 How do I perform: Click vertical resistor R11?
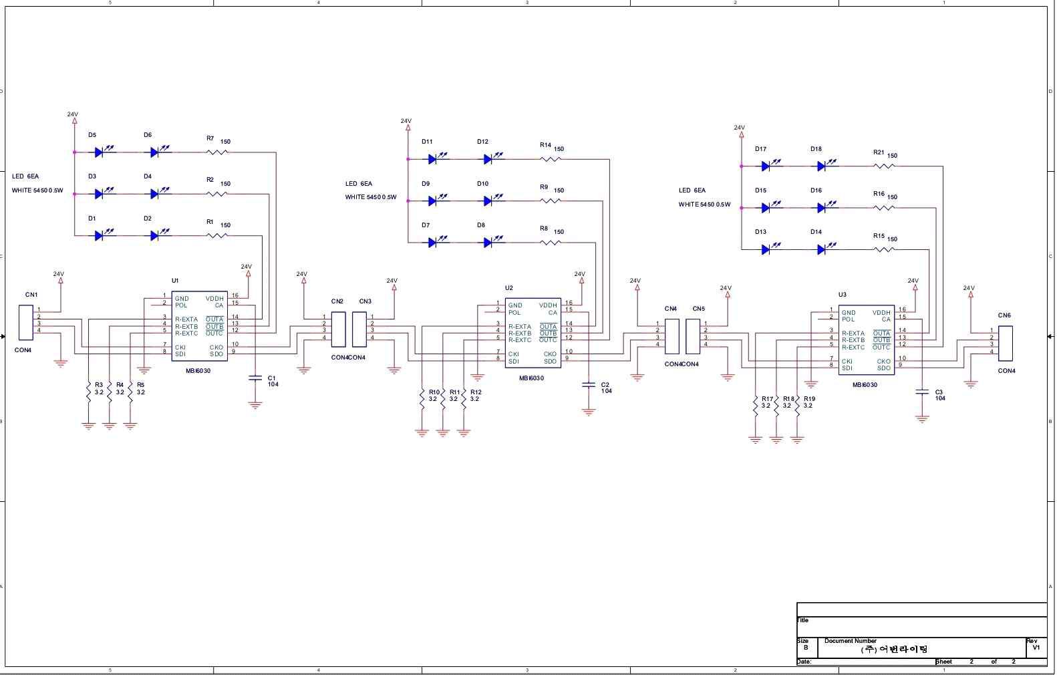tap(443, 399)
